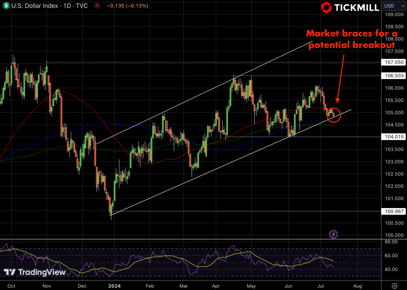Image resolution: width=407 pixels, height=290 pixels.
Task: Click the 101.500 price axis value
Action: (394, 199)
